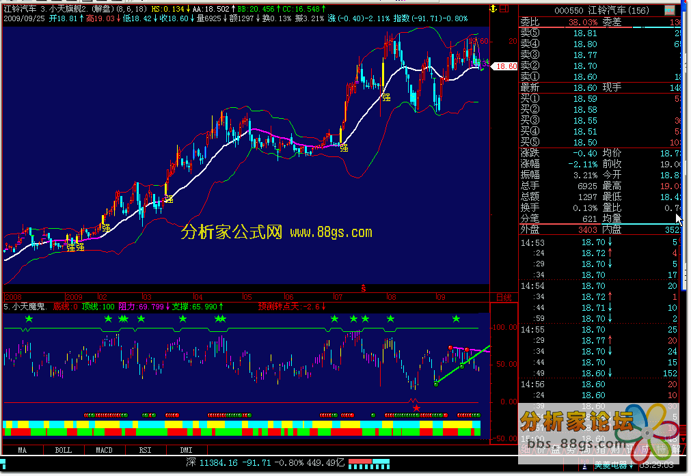Switch to the MA indicator tab
The height and width of the screenshot is (476, 691).
[x=23, y=450]
